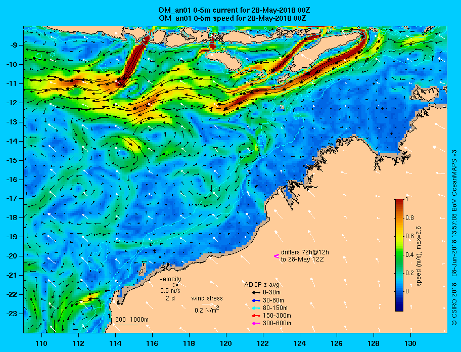Click the '2 d' text under velocity

point(170,298)
